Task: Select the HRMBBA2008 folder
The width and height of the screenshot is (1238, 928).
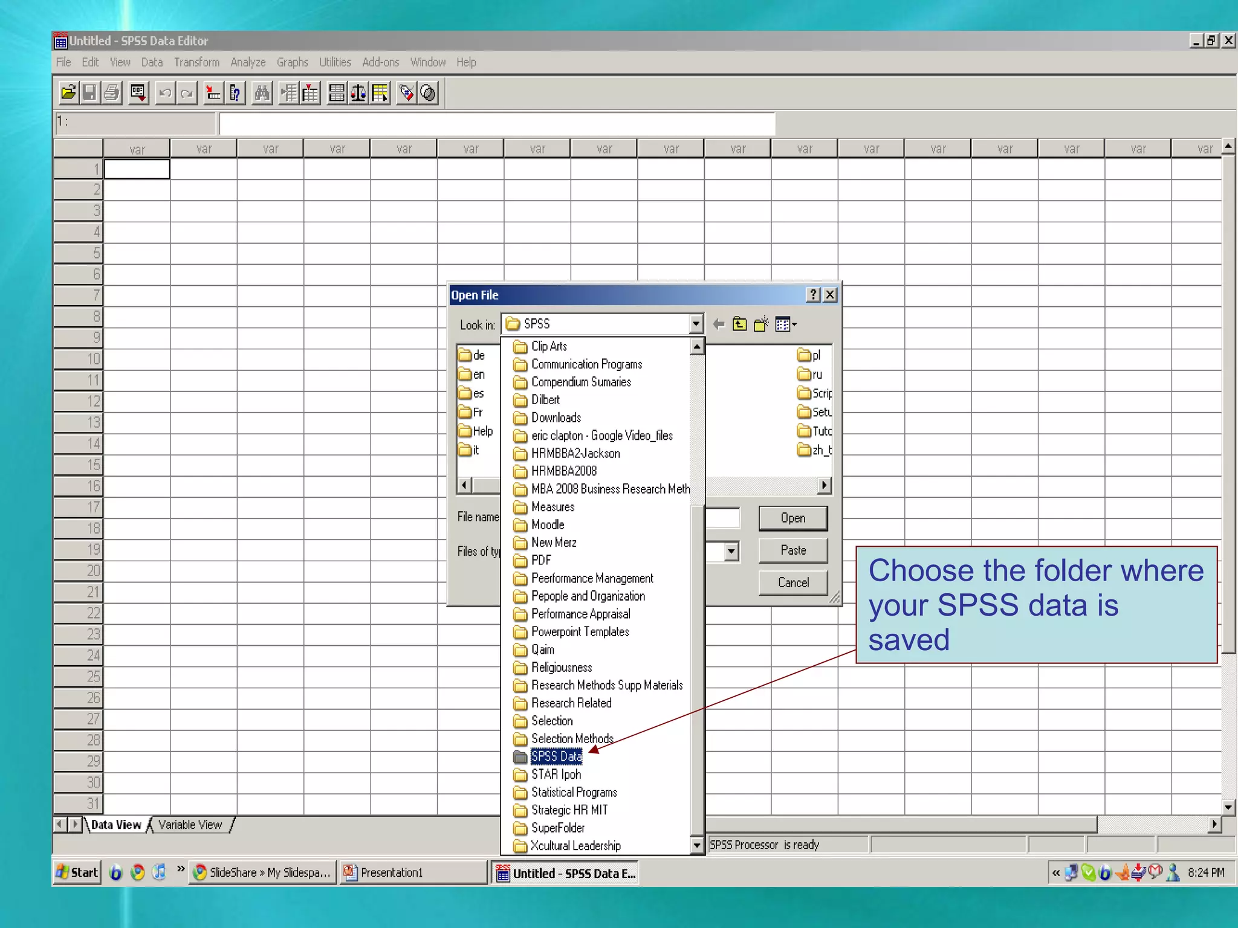Action: tap(563, 471)
